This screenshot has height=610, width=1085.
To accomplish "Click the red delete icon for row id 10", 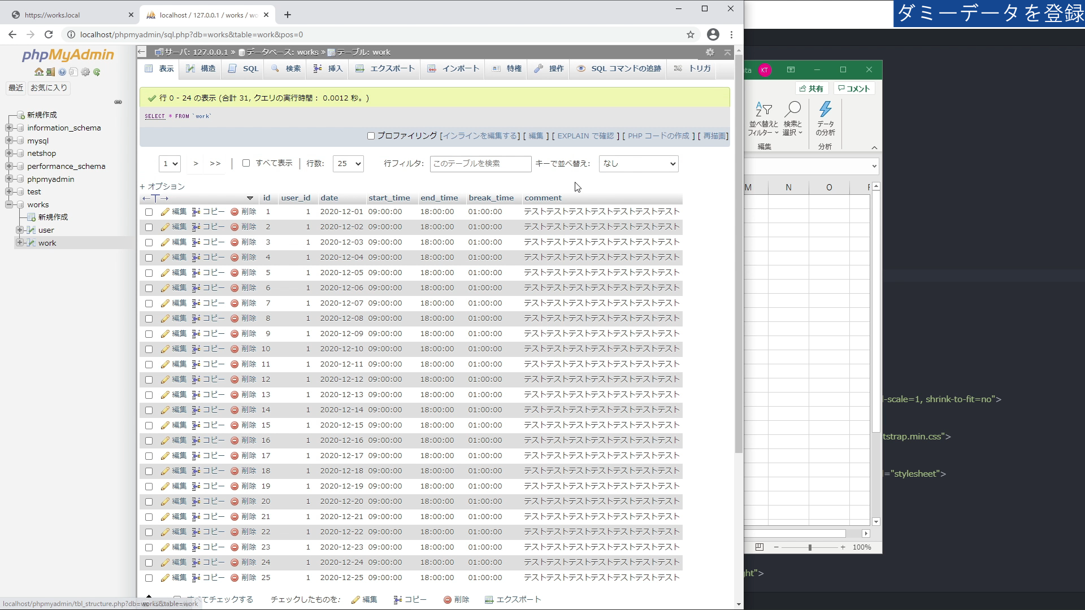I will point(235,349).
